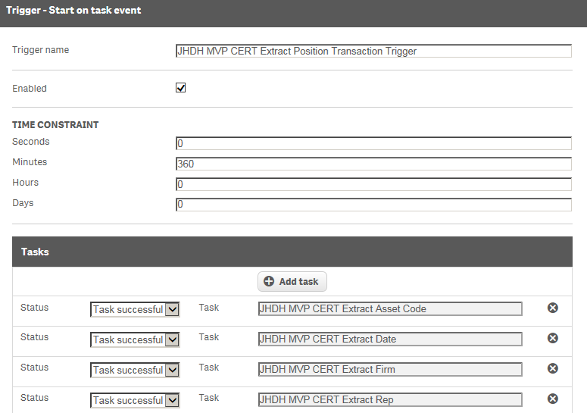Open status dropdown for Extract Firm

coord(135,370)
